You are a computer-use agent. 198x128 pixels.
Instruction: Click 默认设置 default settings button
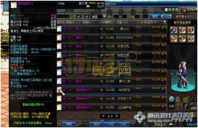click(x=166, y=17)
